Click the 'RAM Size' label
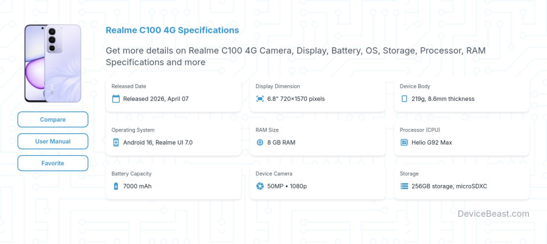 [267, 130]
